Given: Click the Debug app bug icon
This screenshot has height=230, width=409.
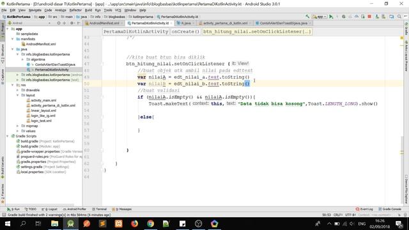Looking at the screenshot, I should [x=344, y=17].
